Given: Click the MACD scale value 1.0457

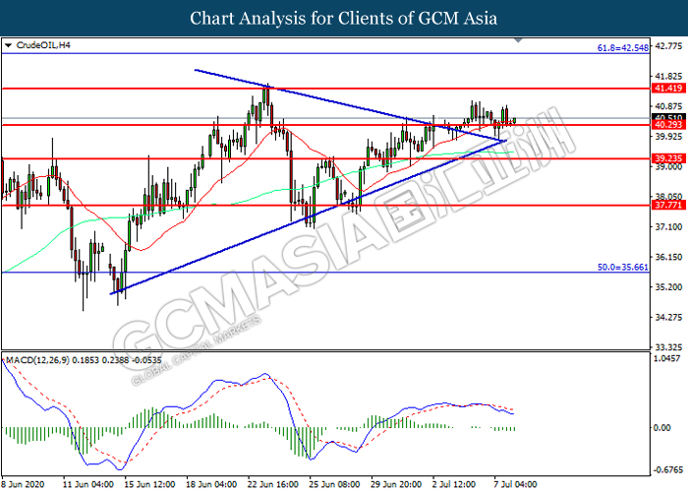Looking at the screenshot, I should (x=667, y=359).
